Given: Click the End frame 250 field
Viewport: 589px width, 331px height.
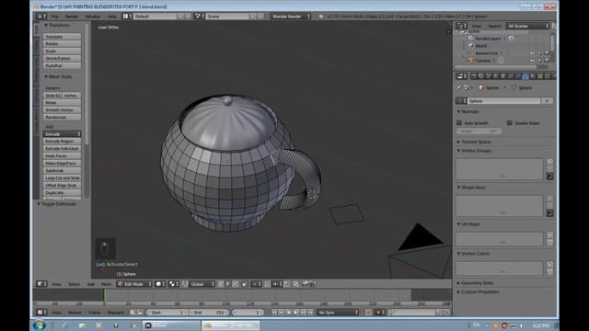Looking at the screenshot, I should (209, 313).
